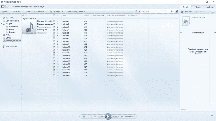The width and height of the screenshot is (216, 121).
Task: Select Nieznany album CD in sidebar
Action: pyautogui.click(x=12, y=41)
